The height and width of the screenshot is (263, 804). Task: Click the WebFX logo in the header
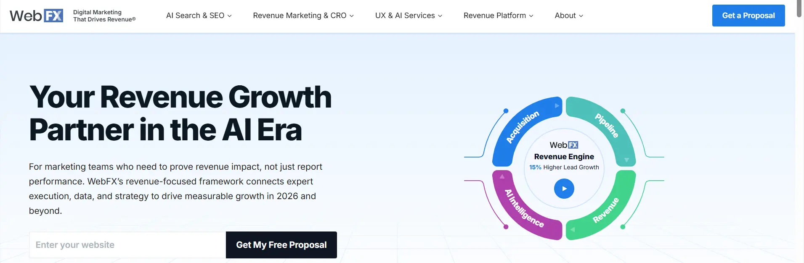pos(36,16)
